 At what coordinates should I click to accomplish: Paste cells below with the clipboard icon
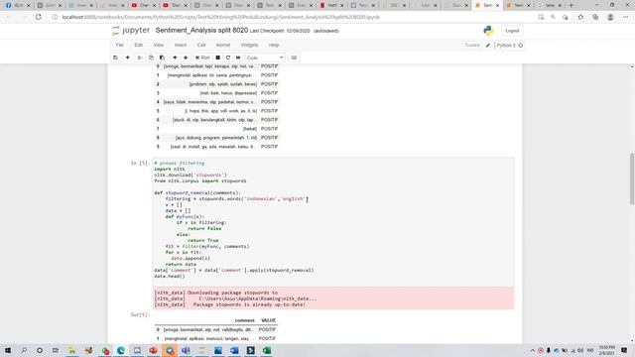tap(162, 58)
